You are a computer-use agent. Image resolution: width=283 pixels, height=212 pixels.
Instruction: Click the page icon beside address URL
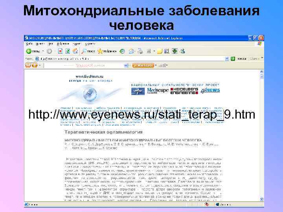[x=37, y=58]
